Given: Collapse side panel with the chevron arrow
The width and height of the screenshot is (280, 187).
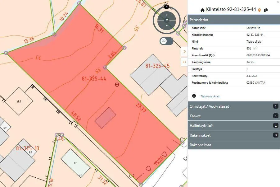Looking at the screenshot, I should point(184,52).
